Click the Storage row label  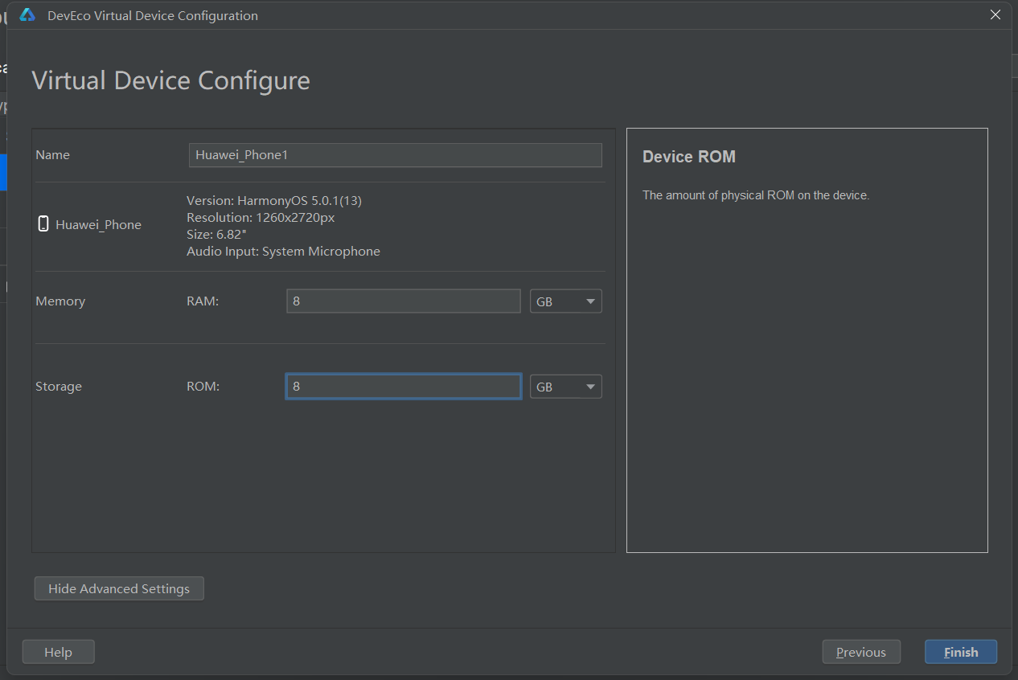pyautogui.click(x=59, y=387)
